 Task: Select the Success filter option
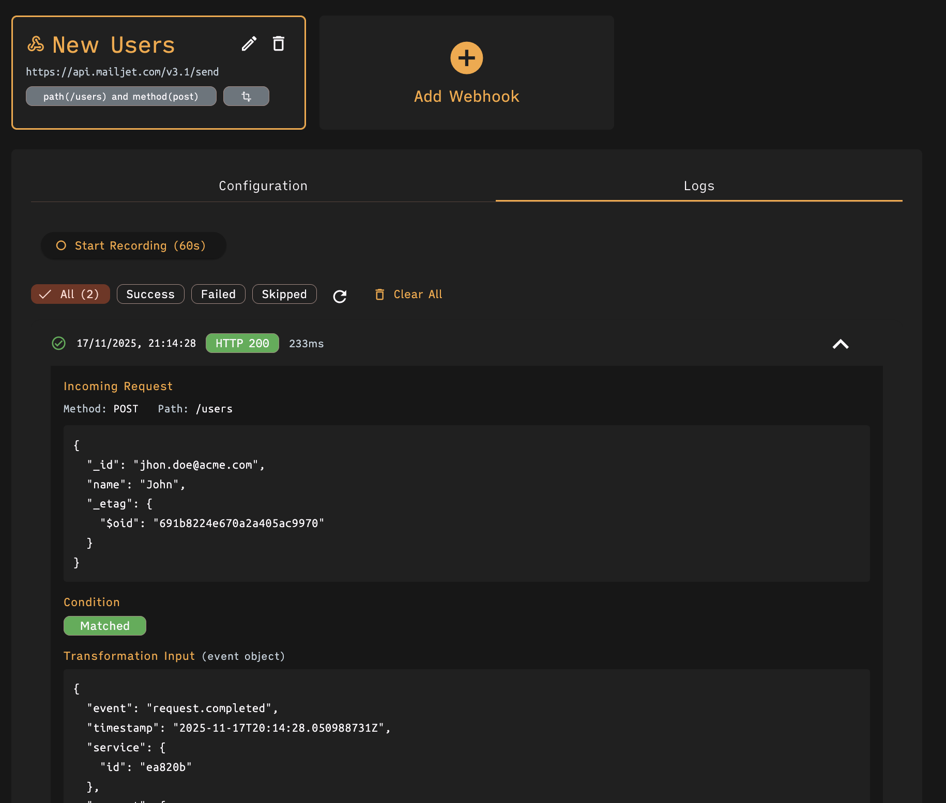[x=150, y=294]
